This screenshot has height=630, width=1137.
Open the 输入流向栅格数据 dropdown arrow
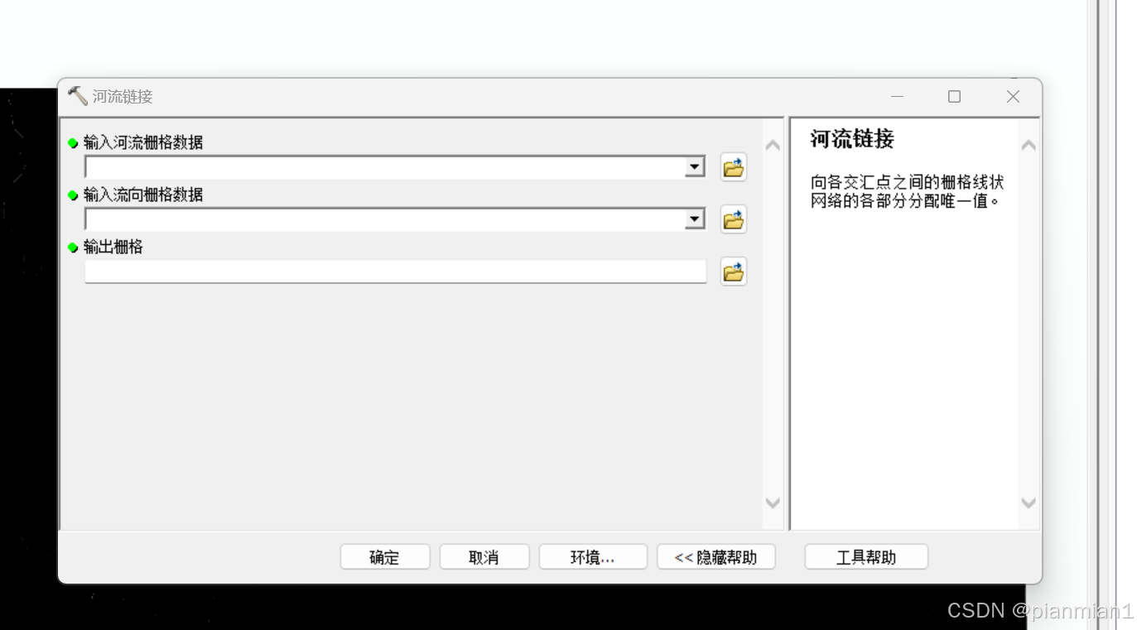tap(696, 219)
